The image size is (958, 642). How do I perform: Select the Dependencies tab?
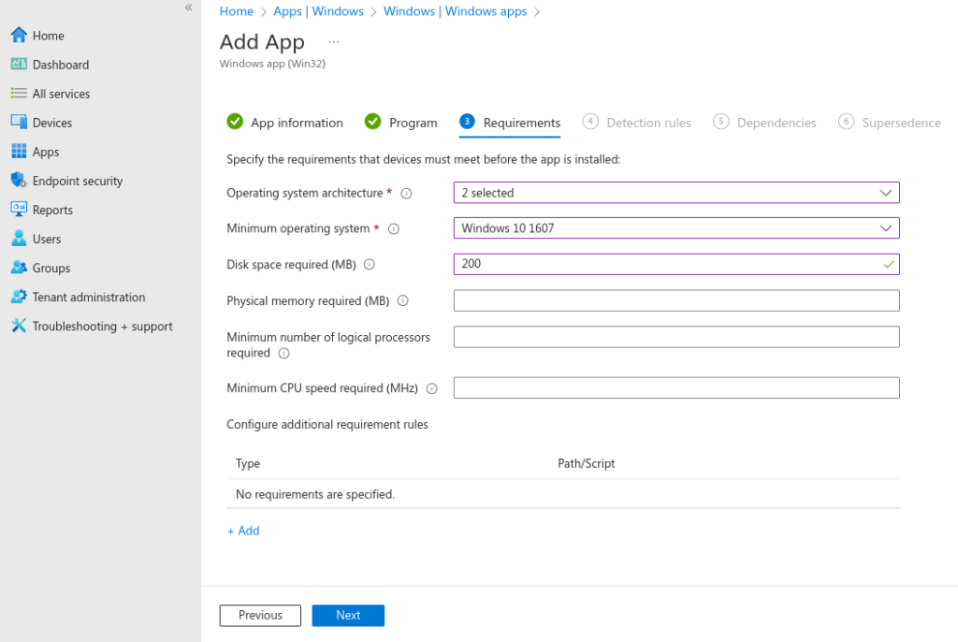(764, 123)
